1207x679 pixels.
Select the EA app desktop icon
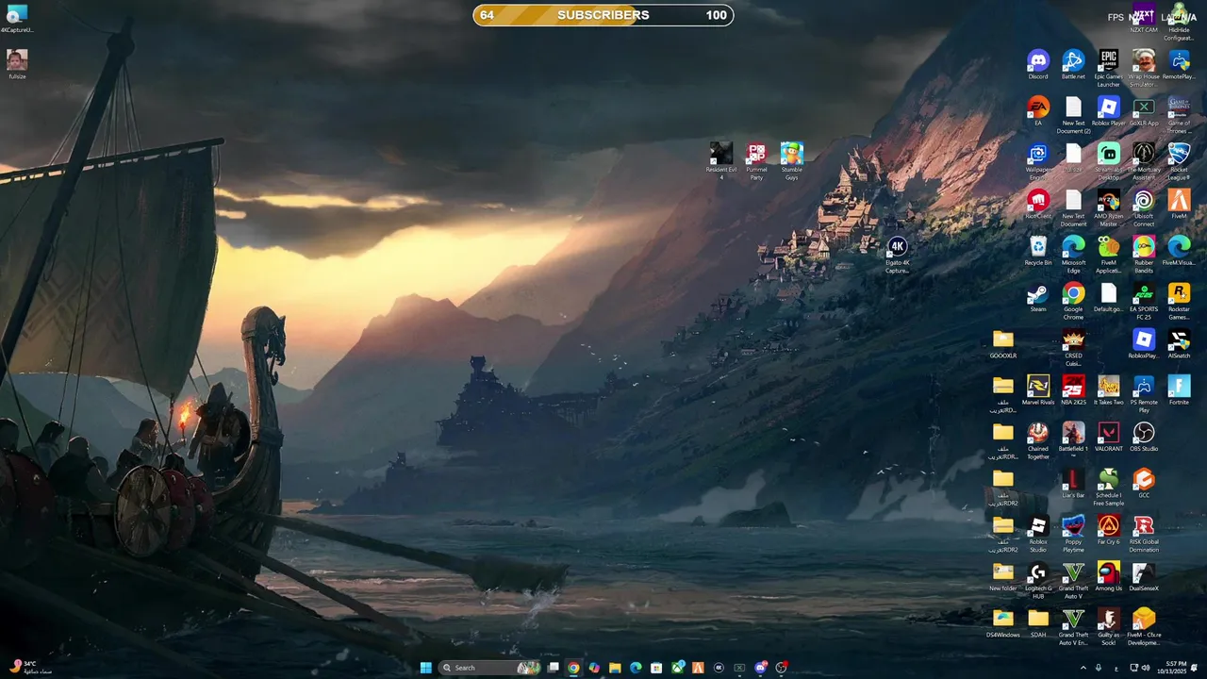coord(1038,111)
